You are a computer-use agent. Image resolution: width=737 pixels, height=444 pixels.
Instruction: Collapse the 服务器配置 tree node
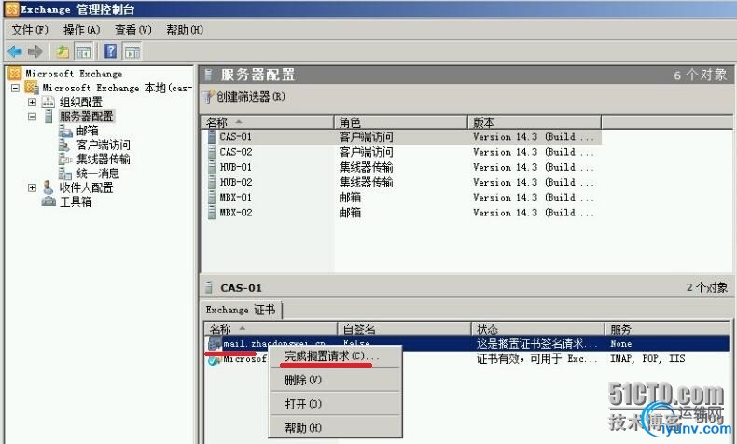coord(32,116)
